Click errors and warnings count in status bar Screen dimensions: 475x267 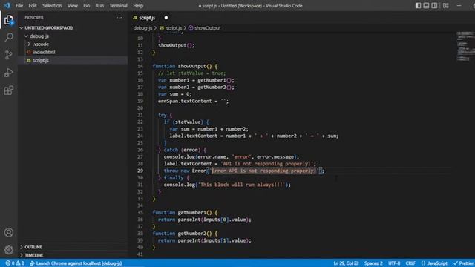[x=15, y=263]
